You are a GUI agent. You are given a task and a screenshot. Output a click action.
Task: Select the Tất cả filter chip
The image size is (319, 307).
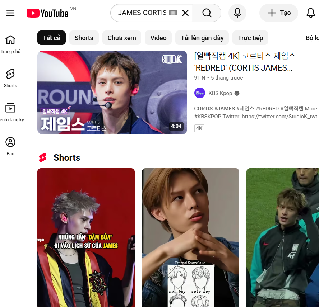click(x=51, y=38)
